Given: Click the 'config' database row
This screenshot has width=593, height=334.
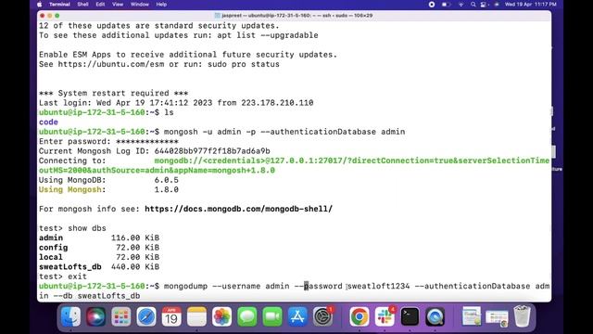Looking at the screenshot, I should tap(99, 248).
